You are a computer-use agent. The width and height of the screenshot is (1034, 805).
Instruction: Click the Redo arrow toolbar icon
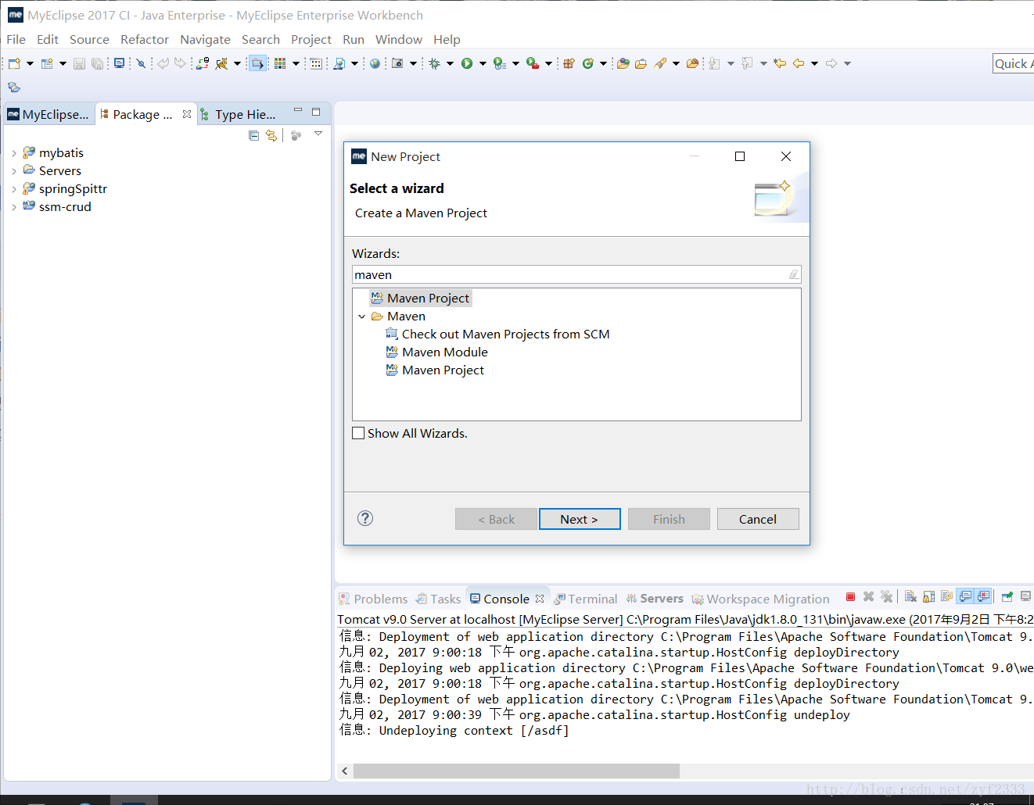coord(181,63)
